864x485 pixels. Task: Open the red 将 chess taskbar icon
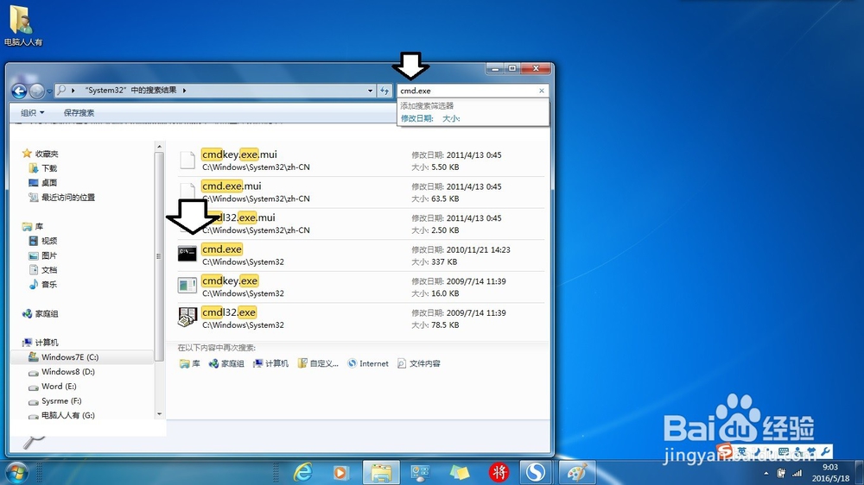(499, 472)
